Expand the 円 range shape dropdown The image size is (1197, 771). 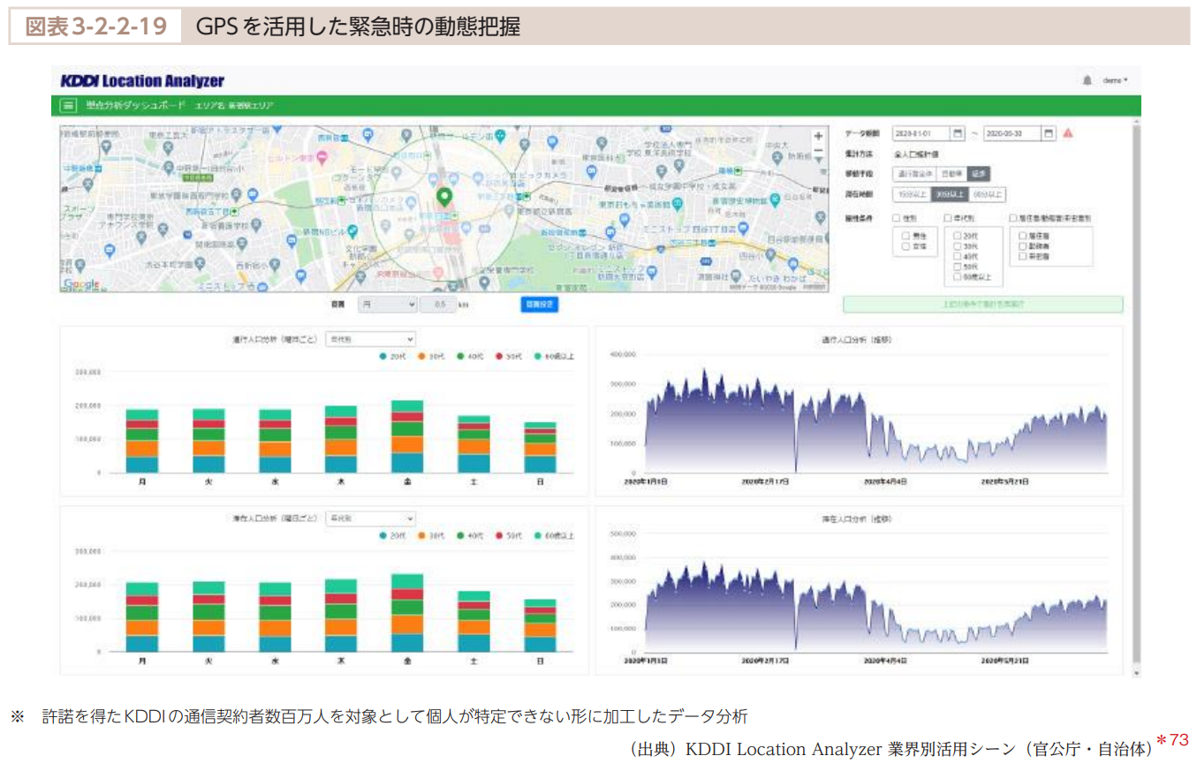[387, 304]
